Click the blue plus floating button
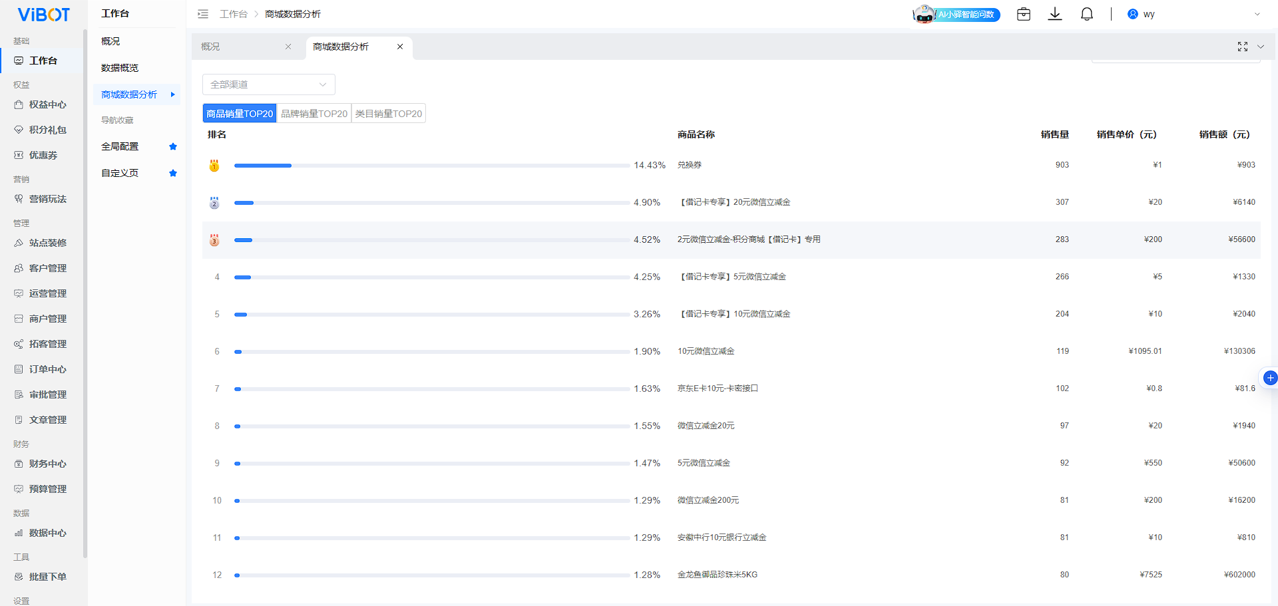Viewport: 1278px width, 606px height. (1271, 378)
